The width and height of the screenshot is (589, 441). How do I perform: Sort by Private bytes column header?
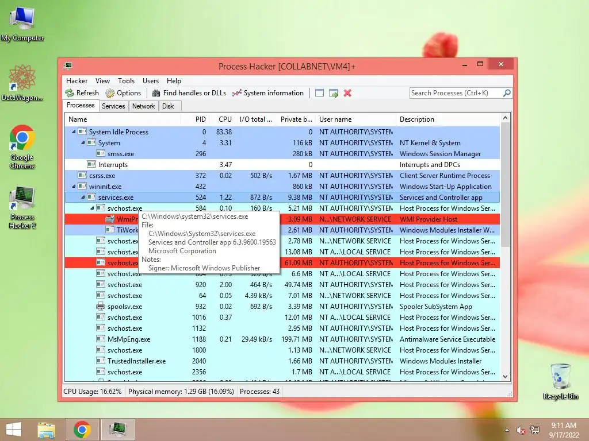click(294, 119)
